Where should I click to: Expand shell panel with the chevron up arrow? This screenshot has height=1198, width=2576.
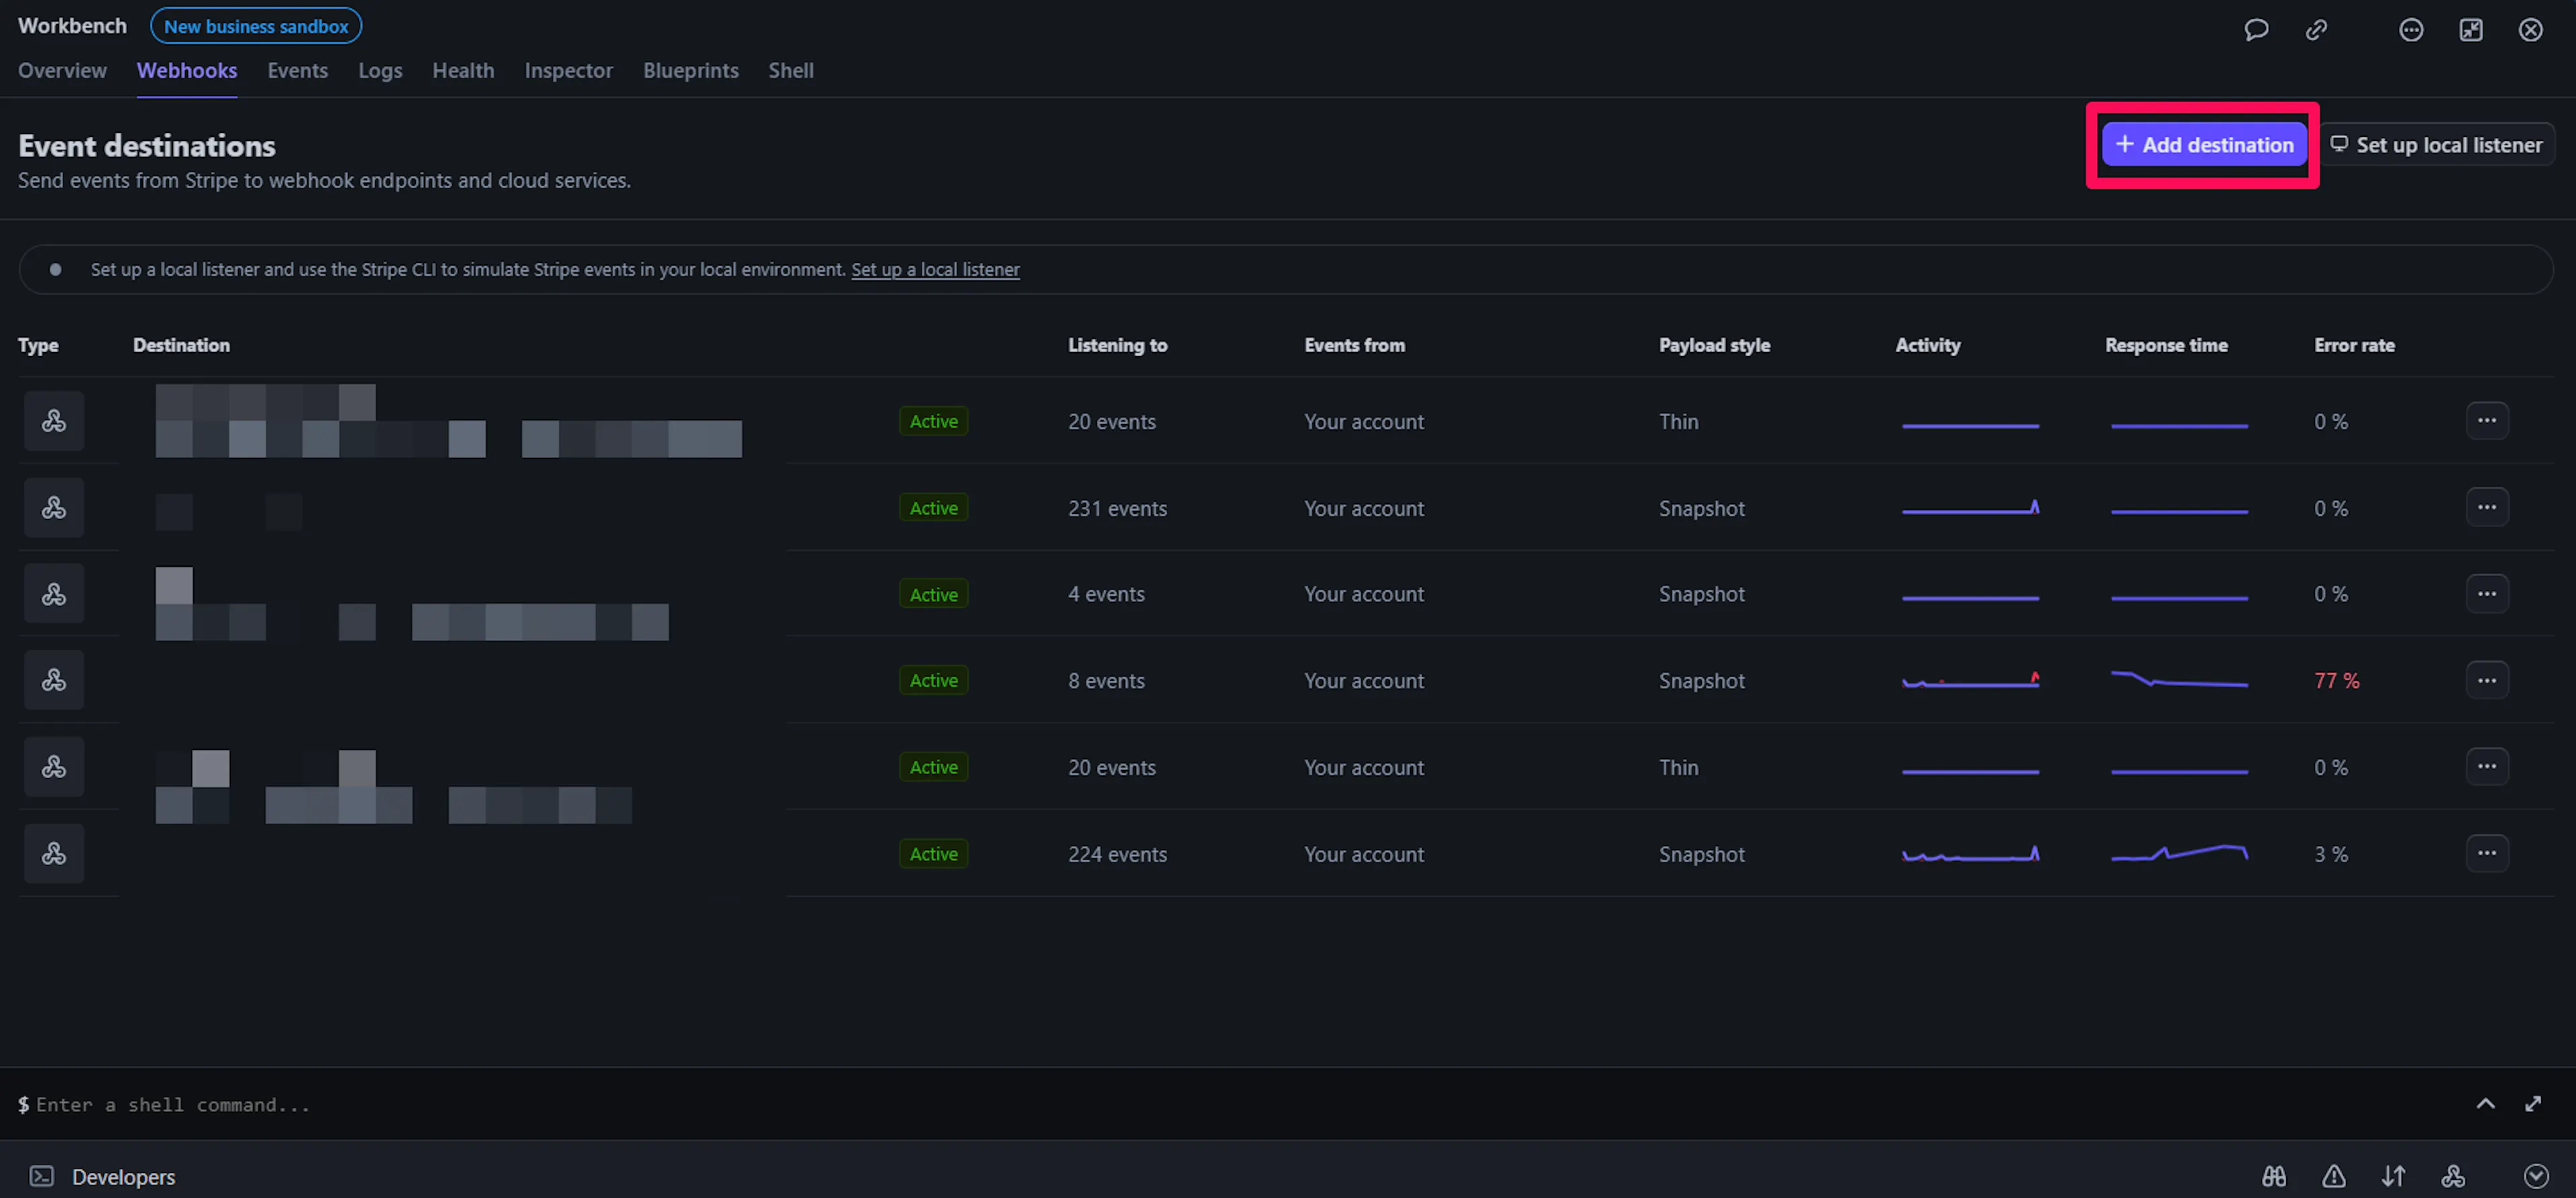(x=2485, y=1104)
